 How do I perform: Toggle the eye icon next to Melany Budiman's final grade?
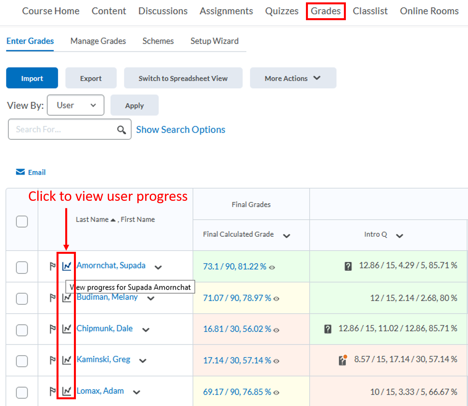[276, 299]
